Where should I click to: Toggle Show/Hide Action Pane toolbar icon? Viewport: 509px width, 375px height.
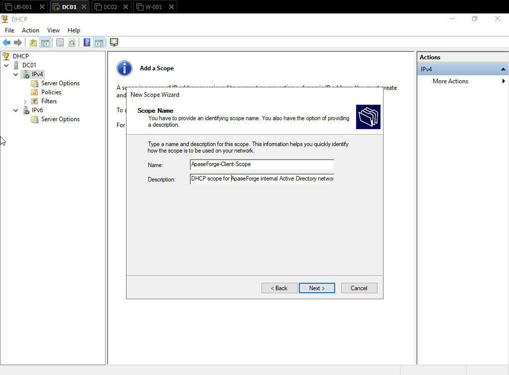99,42
